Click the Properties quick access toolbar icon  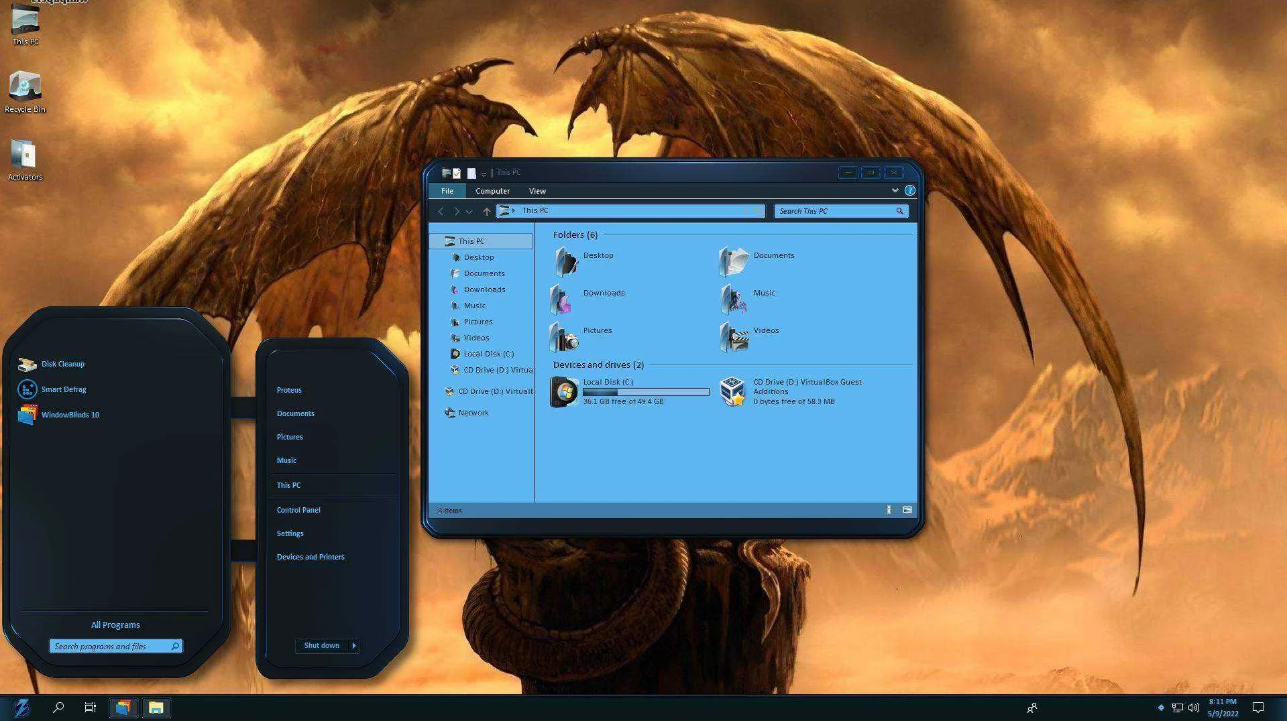[x=457, y=174]
